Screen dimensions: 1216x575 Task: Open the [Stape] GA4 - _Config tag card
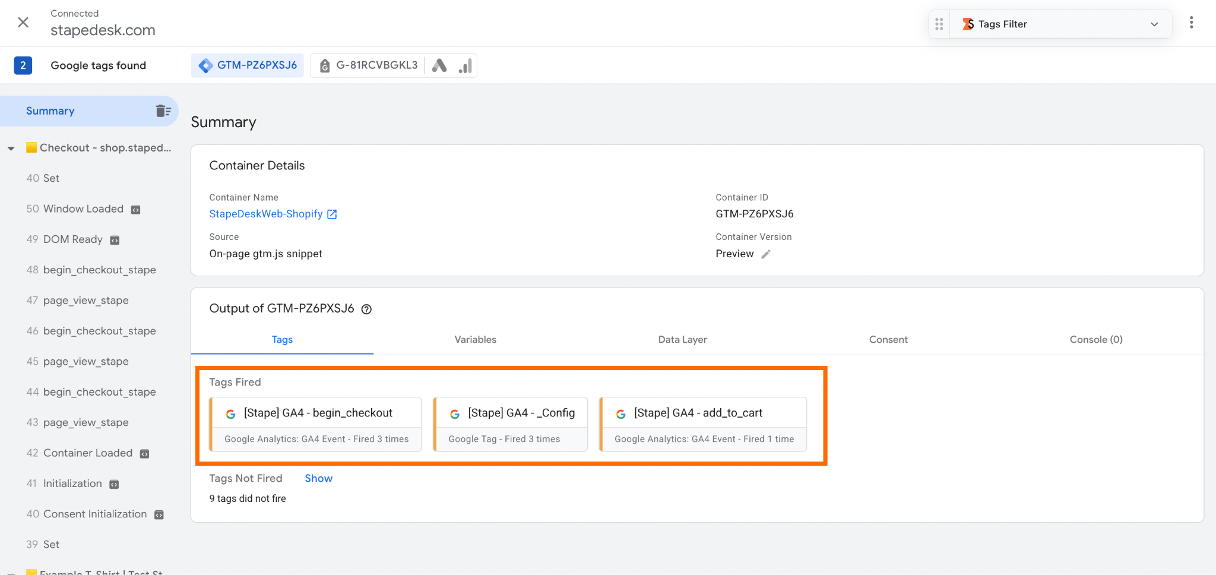(511, 425)
